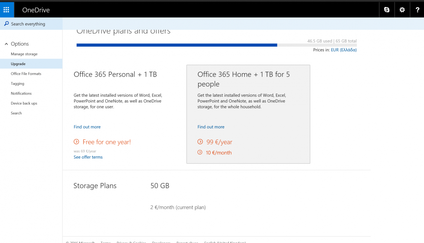Click the 46.5 GB used storage text
Viewport: 424px width, 243px height.
click(x=320, y=41)
